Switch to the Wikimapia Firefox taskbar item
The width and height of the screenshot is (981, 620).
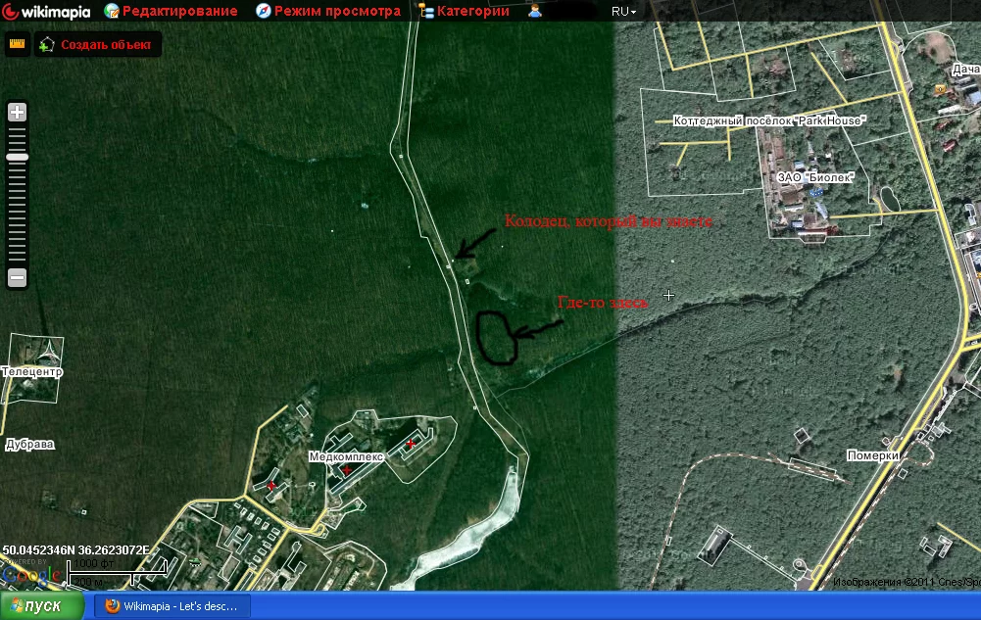172,606
